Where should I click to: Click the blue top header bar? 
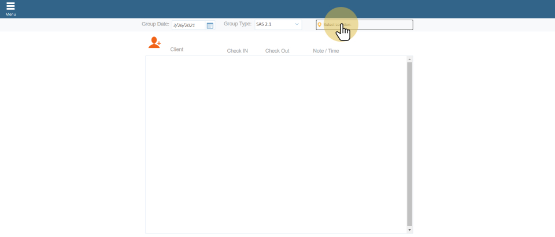click(277, 9)
